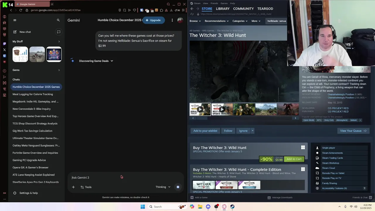Click the heart bookmark icon in Opera address bar

point(134,10)
